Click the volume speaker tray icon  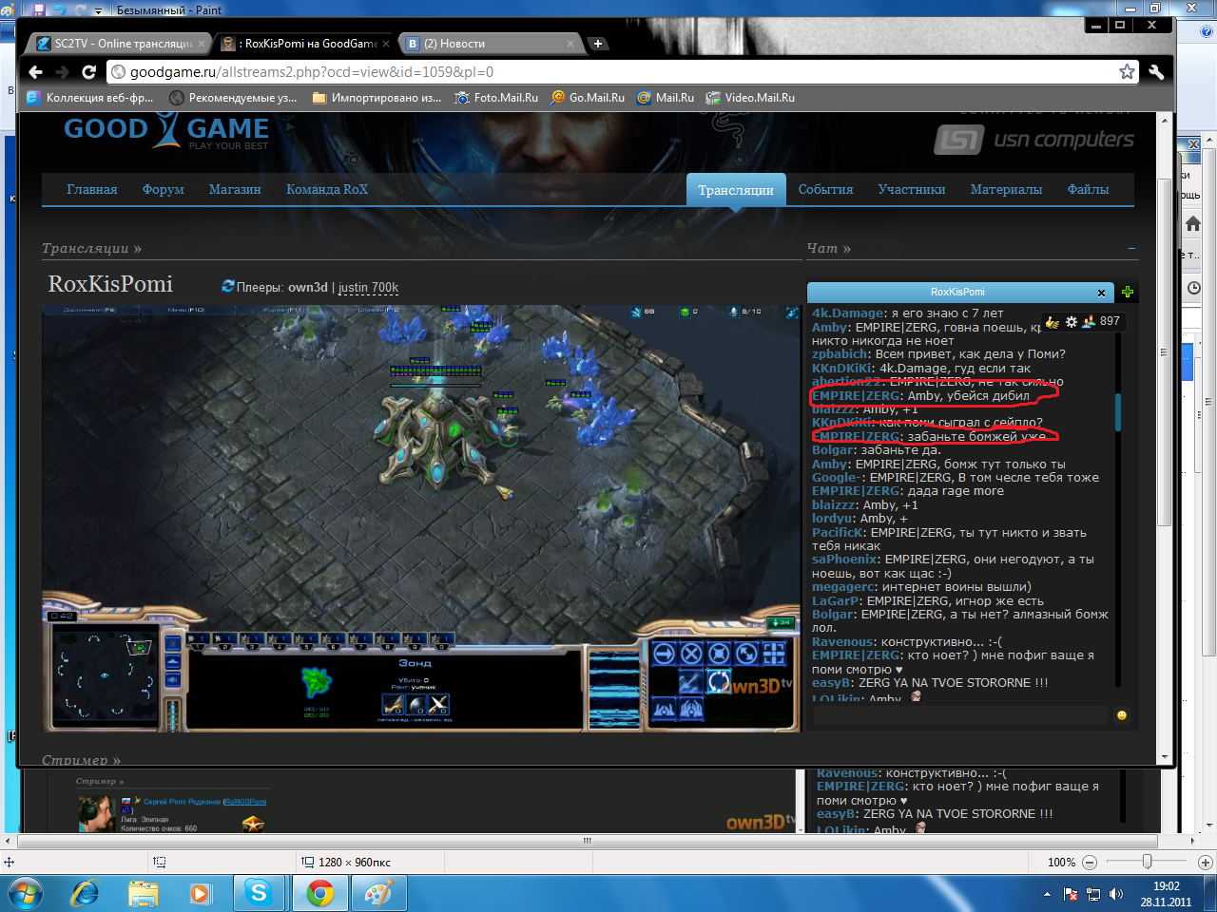click(1116, 894)
